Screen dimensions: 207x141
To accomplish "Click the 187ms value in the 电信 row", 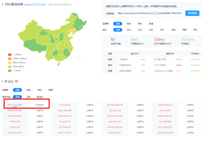I will click(x=179, y=60).
